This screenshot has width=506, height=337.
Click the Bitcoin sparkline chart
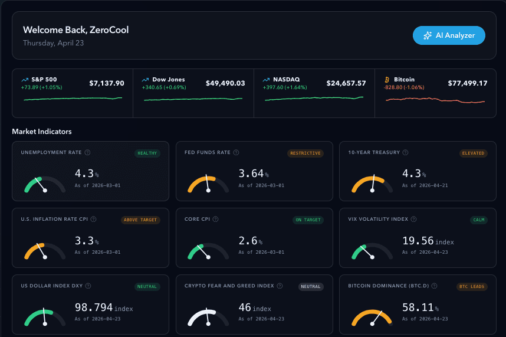[435, 100]
